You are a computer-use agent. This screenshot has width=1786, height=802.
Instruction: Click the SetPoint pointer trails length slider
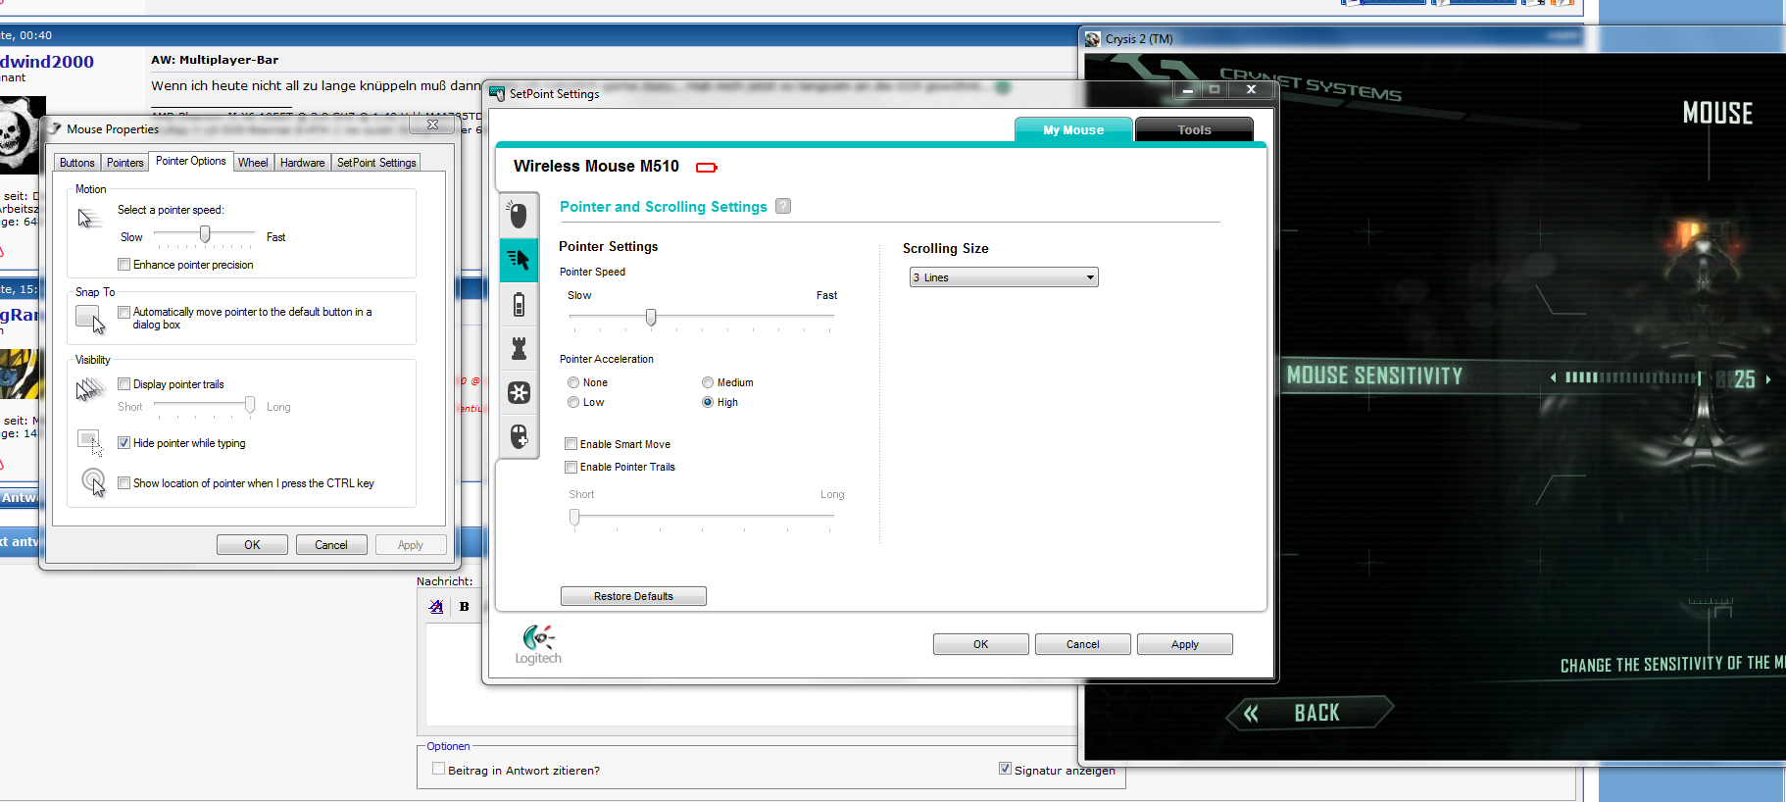[x=702, y=517]
